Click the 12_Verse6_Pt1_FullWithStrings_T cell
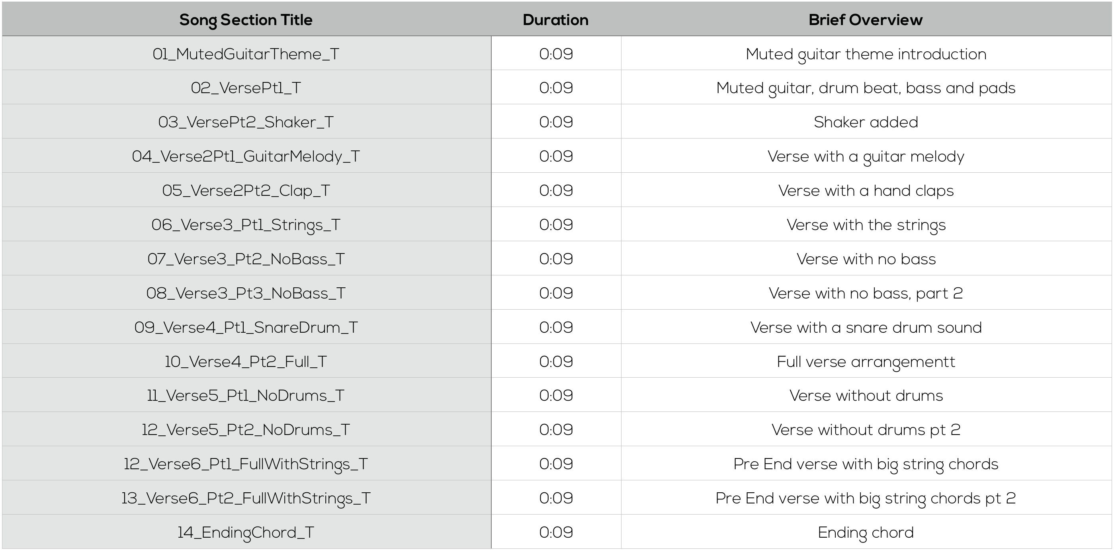 coord(246,464)
